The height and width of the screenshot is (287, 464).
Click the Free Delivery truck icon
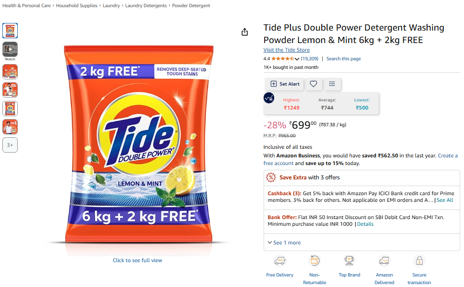pos(280,261)
